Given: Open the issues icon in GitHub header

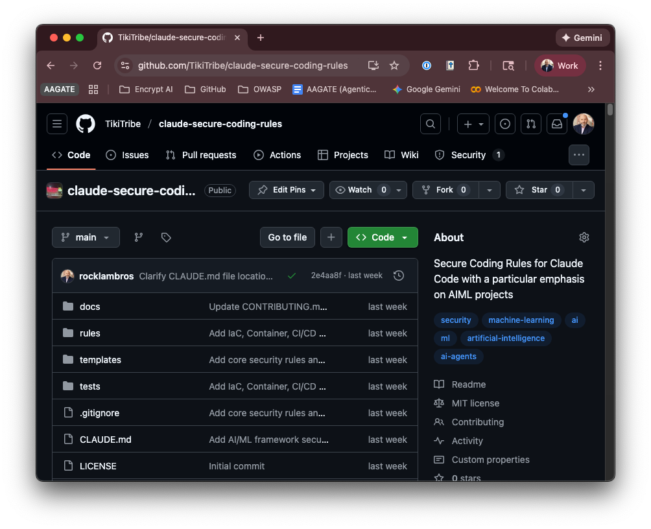Looking at the screenshot, I should tap(505, 124).
